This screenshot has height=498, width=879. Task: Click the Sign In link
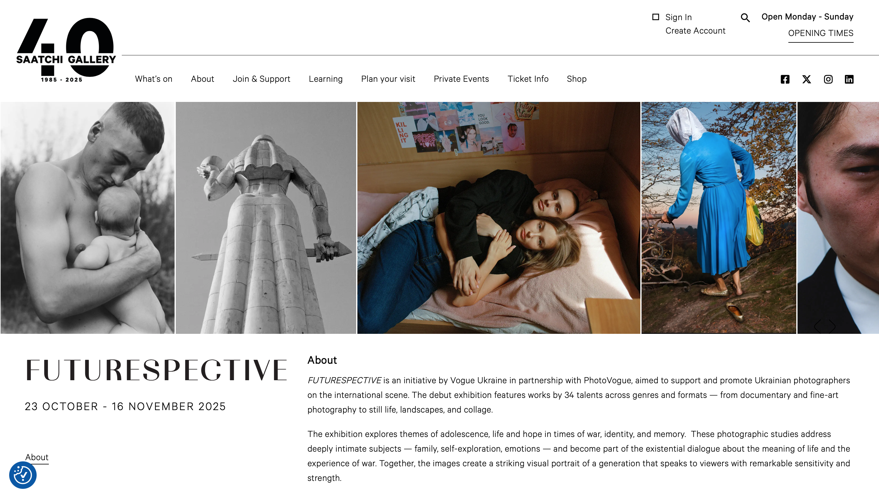click(x=678, y=17)
